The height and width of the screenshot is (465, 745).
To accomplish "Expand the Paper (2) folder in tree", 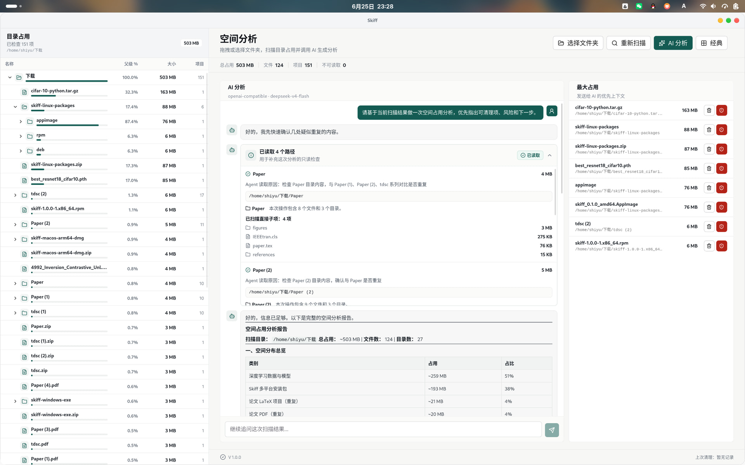I will (15, 225).
